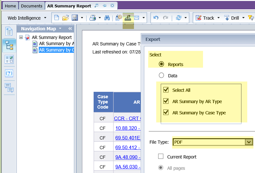The height and width of the screenshot is (173, 255).
Task: Expand the Track dropdown arrow
Action: pos(219,18)
